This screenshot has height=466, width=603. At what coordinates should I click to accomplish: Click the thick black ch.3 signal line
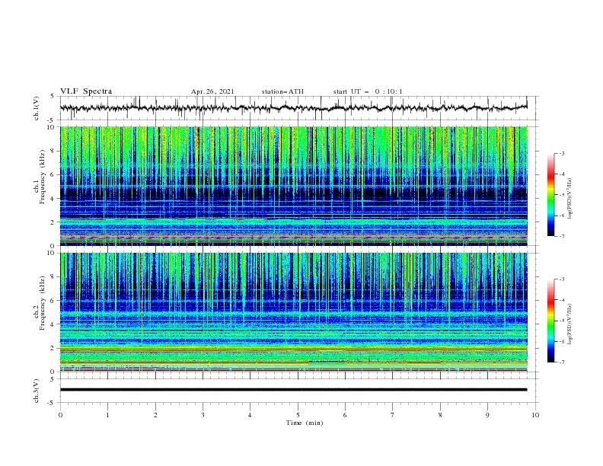pyautogui.click(x=293, y=390)
